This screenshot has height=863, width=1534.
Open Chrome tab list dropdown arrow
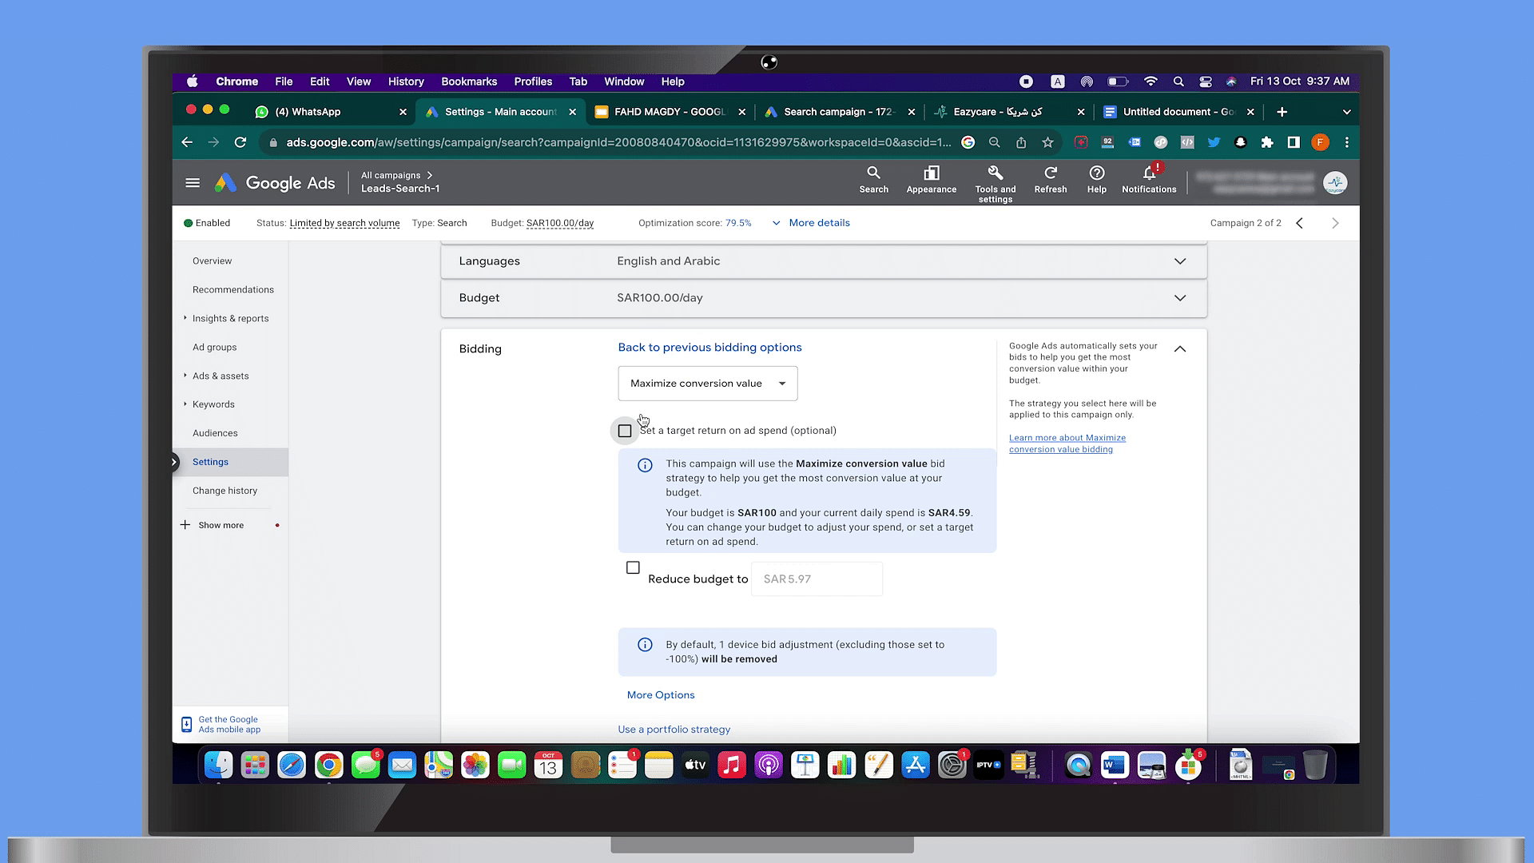(1346, 112)
